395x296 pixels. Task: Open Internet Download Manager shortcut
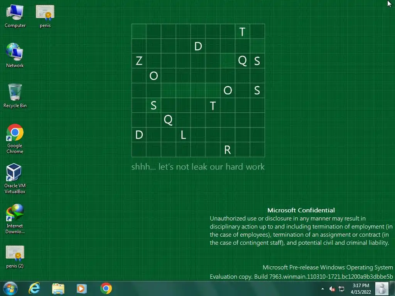tap(15, 219)
